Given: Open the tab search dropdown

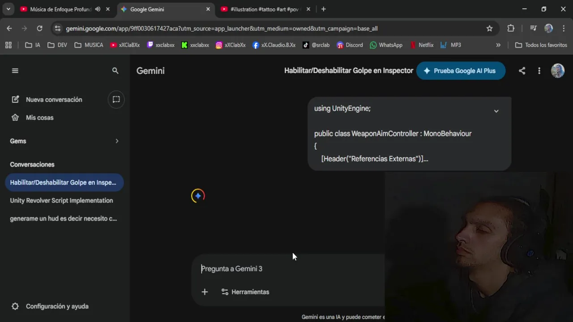Looking at the screenshot, I should [8, 9].
